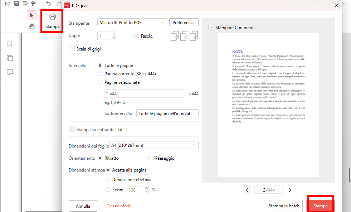
Task: Click the save document icon
Action: pyautogui.click(x=16, y=4)
